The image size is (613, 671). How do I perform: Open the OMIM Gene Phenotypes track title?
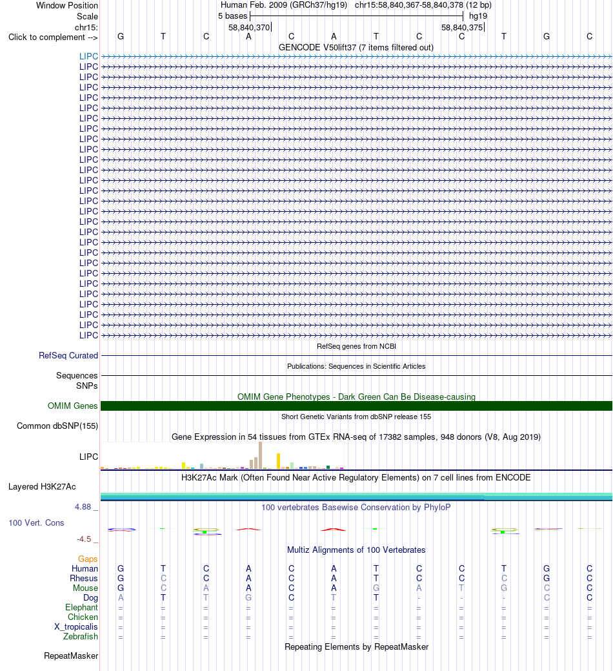[x=356, y=397]
